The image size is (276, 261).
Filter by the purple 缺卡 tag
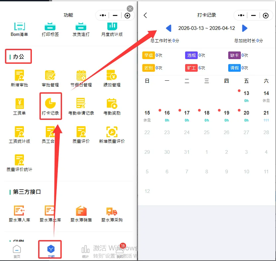pyautogui.click(x=235, y=55)
